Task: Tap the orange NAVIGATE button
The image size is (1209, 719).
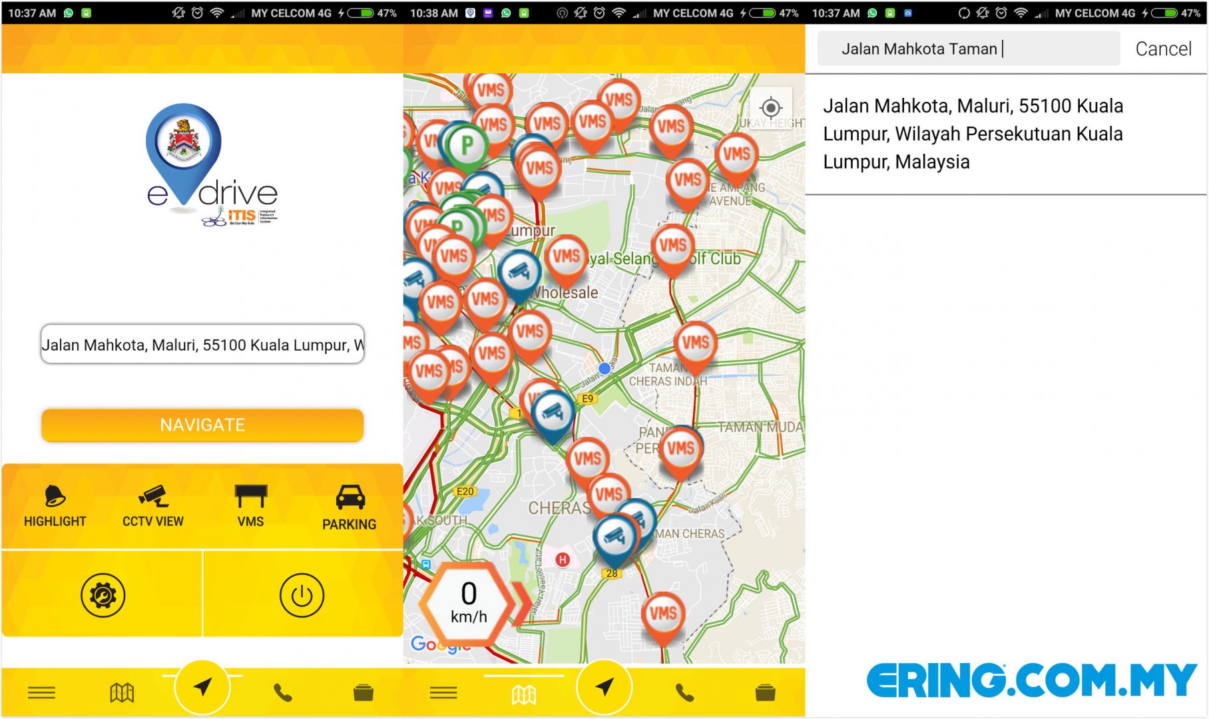Action: tap(202, 425)
